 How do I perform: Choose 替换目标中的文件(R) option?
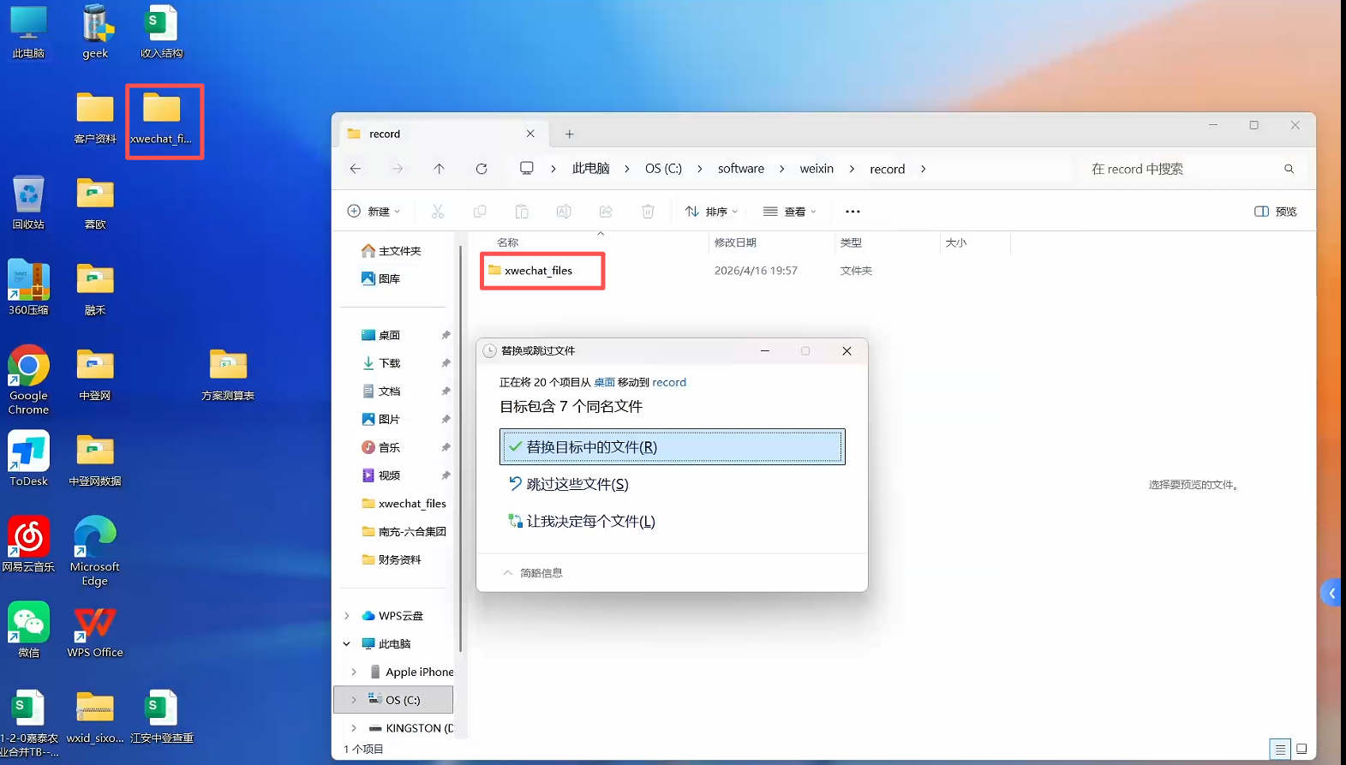[673, 447]
